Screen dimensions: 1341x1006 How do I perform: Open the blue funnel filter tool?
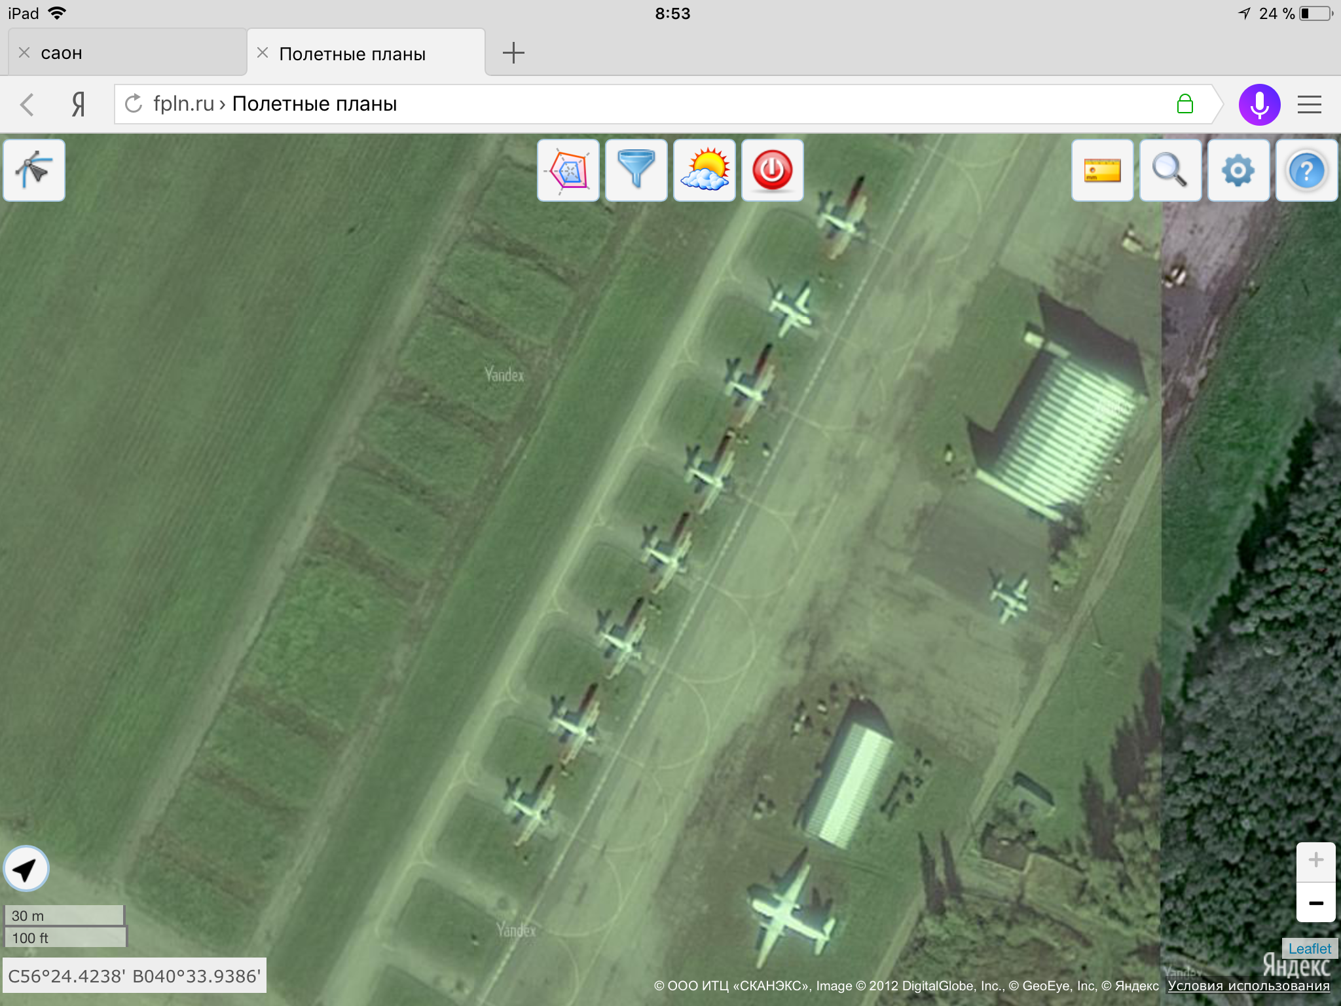tap(636, 170)
